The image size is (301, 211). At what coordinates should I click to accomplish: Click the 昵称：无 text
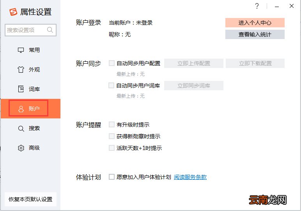click(x=120, y=34)
